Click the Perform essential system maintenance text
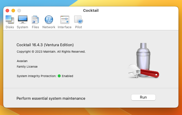 pos(51,99)
